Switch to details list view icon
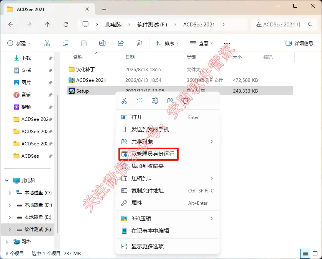 pos(305,254)
